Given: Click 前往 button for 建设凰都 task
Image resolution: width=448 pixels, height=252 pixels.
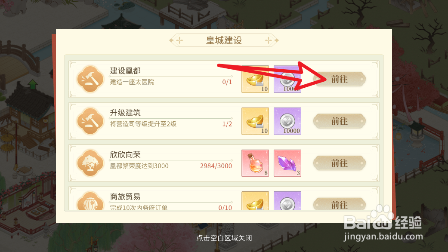Looking at the screenshot, I should point(340,79).
